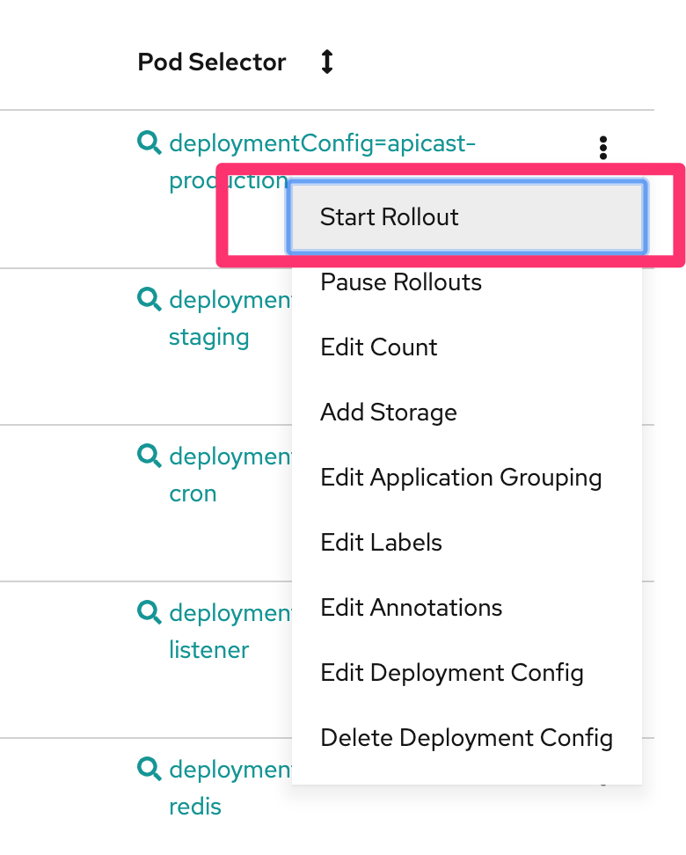Image resolution: width=686 pixels, height=855 pixels.
Task: Click magnifier icon beside listener selector
Action: pos(149,612)
